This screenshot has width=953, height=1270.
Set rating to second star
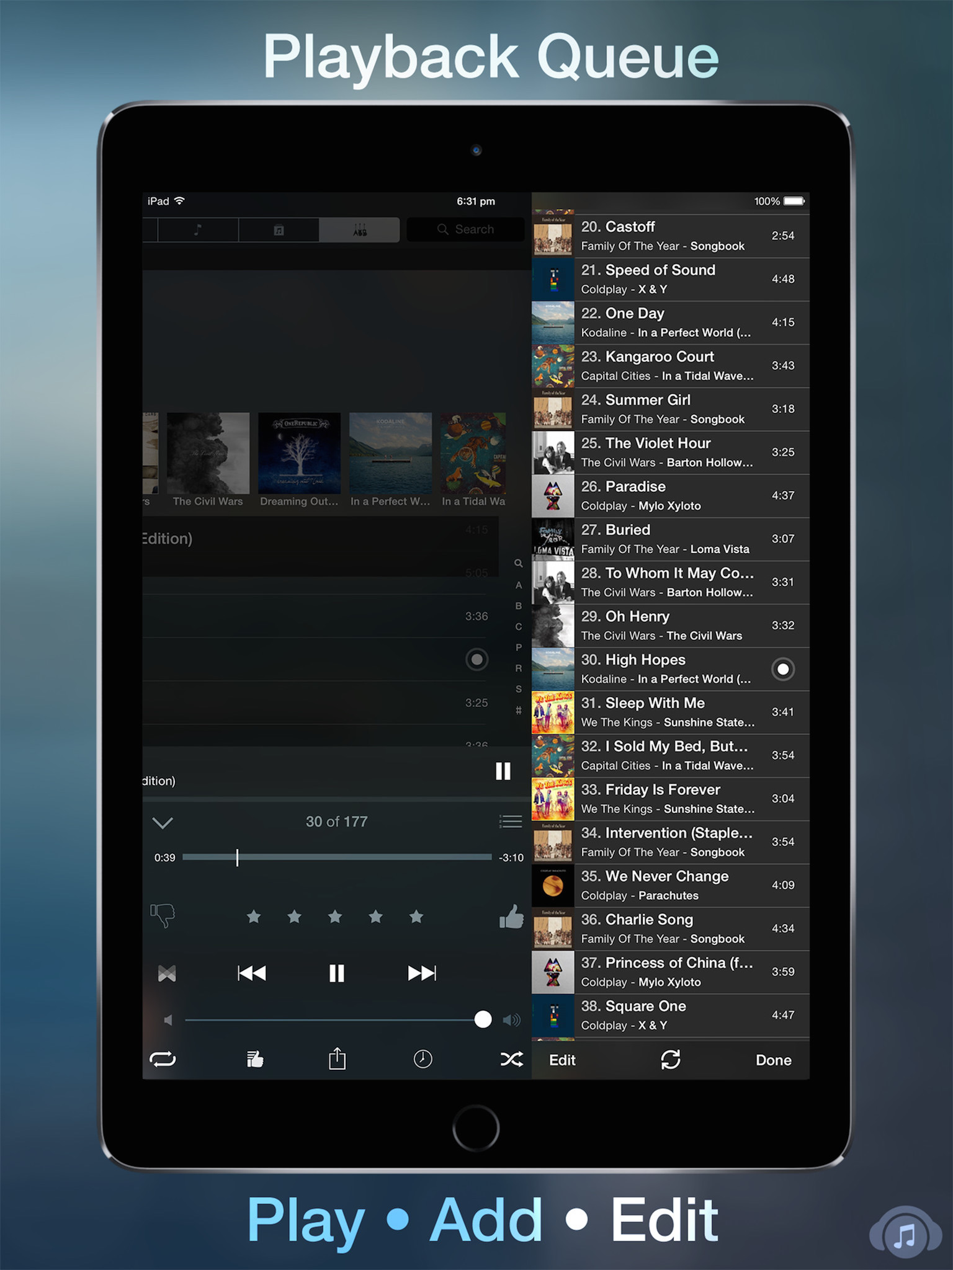[294, 916]
